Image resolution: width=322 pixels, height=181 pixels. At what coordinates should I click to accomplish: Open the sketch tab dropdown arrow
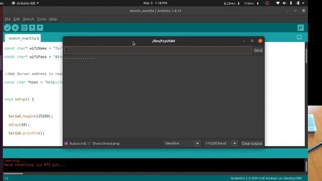pos(299,37)
